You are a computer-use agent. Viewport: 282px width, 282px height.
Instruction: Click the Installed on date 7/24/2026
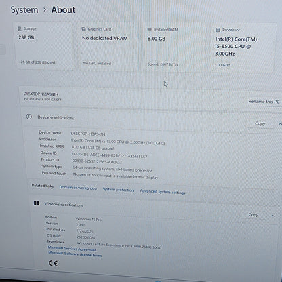[x=85, y=231]
